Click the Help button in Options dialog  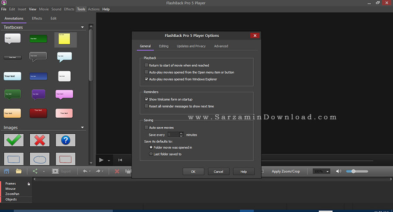(x=244, y=172)
